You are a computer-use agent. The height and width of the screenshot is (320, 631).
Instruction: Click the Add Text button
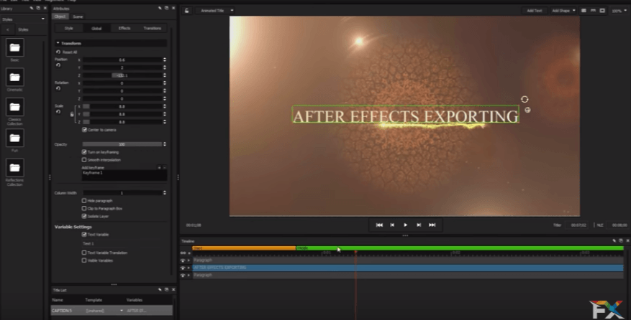point(534,11)
